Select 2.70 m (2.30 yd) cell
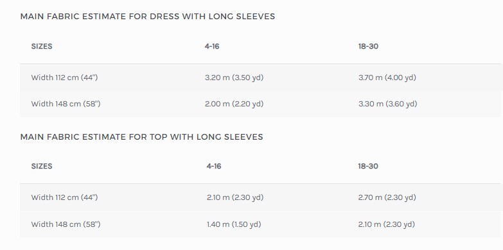This screenshot has width=503, height=250. click(x=387, y=197)
